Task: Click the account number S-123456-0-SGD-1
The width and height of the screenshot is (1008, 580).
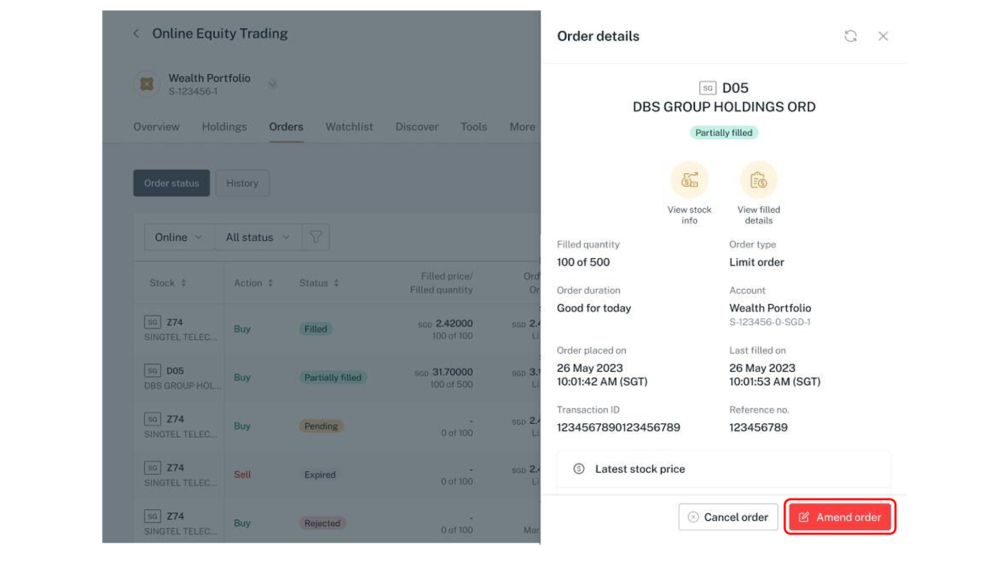Action: 770,322
